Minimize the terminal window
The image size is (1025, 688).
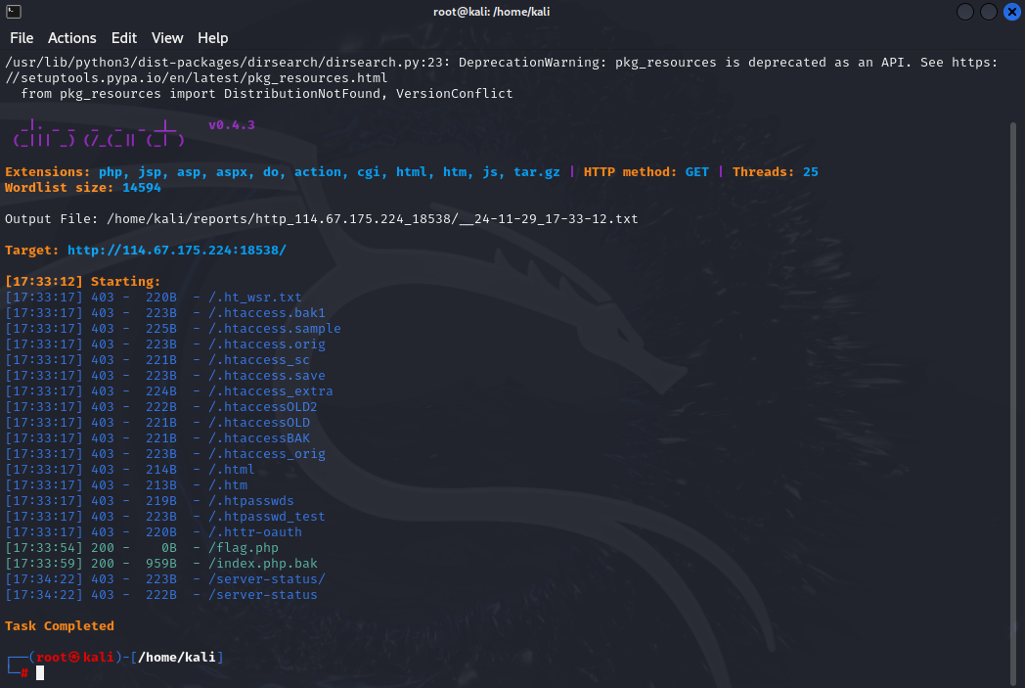[x=965, y=12]
